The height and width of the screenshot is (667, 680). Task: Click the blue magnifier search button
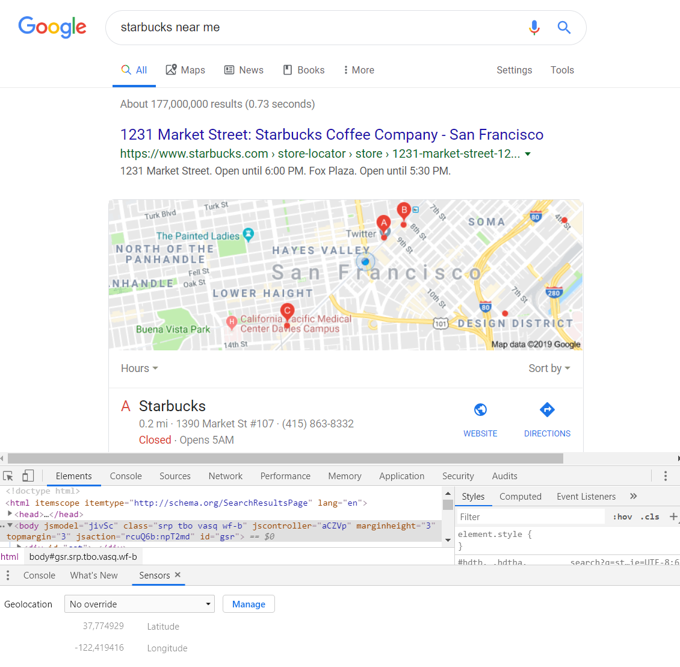tap(564, 28)
